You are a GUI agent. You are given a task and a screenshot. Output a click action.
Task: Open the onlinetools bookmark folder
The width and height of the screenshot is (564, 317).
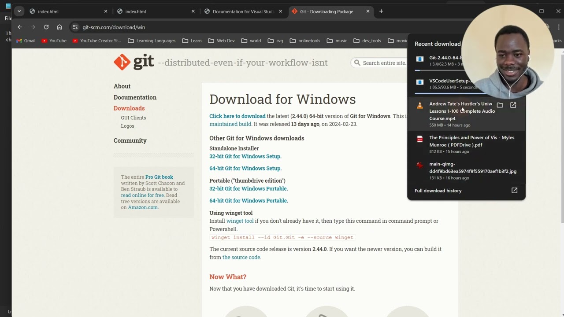[x=305, y=41]
